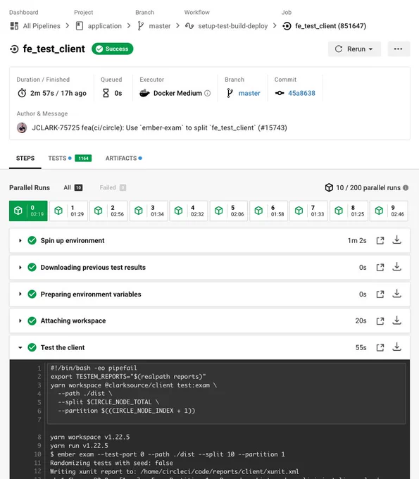Click the Docker Medium info icon
This screenshot has width=419, height=479.
click(207, 93)
